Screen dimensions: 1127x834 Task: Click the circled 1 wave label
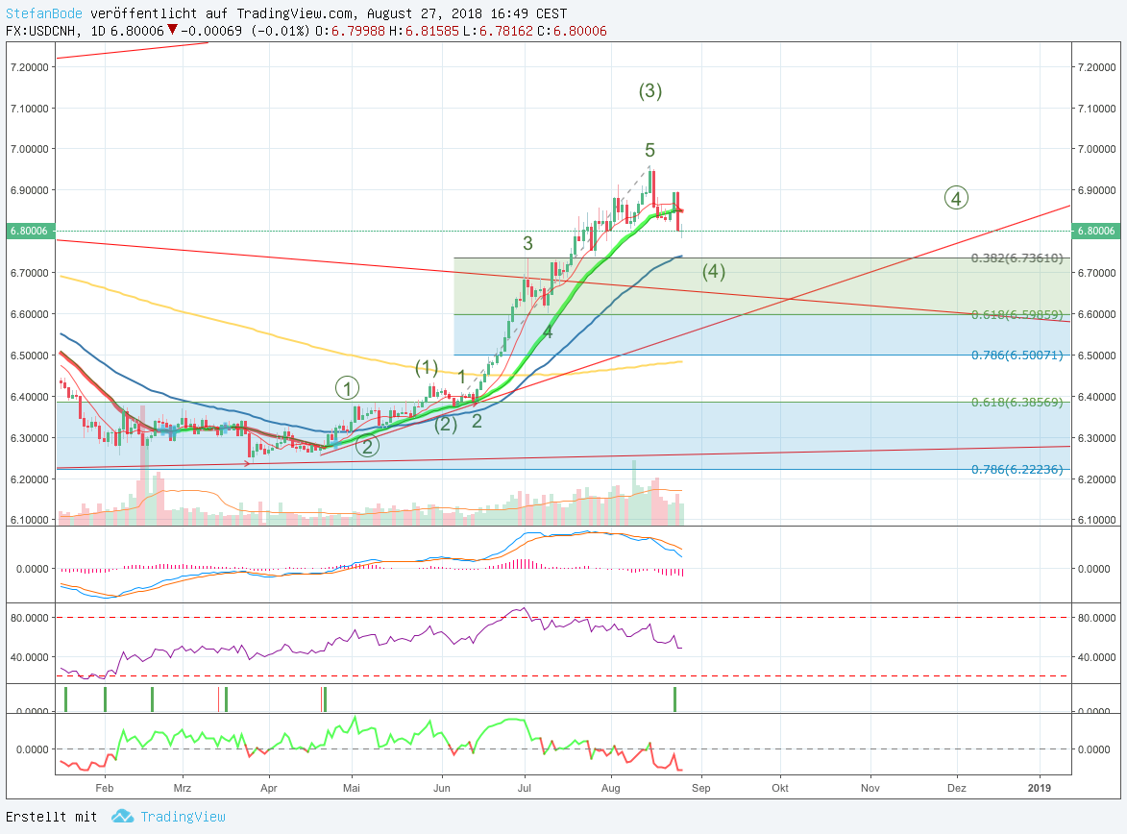347,389
